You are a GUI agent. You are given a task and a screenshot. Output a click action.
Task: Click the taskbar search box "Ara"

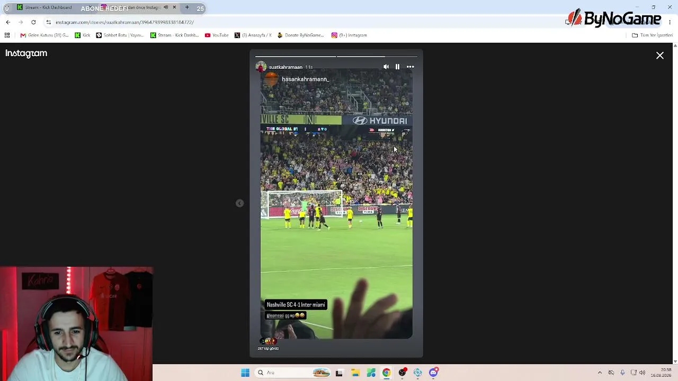292,373
